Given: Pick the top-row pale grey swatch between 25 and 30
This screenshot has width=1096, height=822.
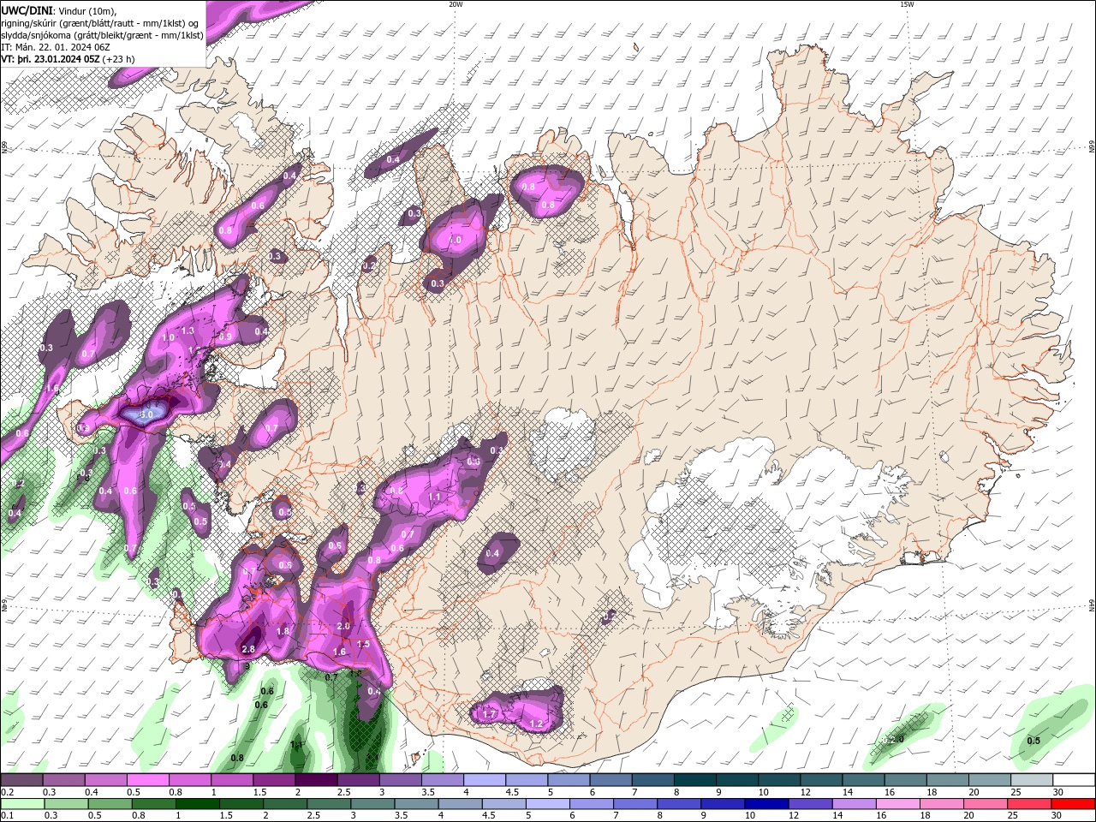Looking at the screenshot, I should click(x=1032, y=780).
